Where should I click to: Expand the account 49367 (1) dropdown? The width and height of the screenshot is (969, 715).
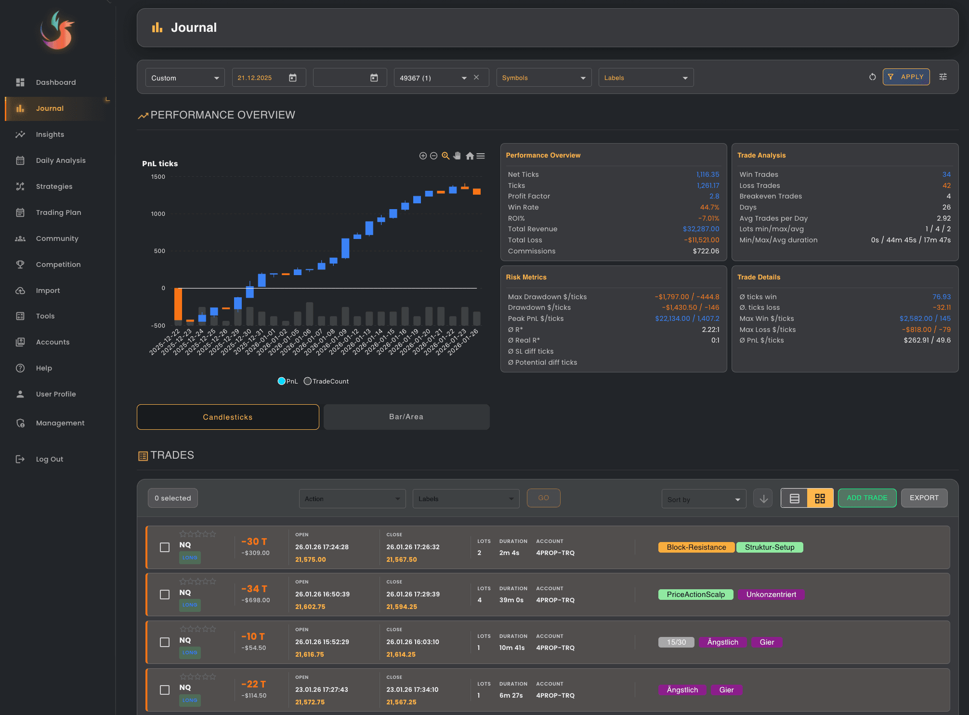[464, 78]
